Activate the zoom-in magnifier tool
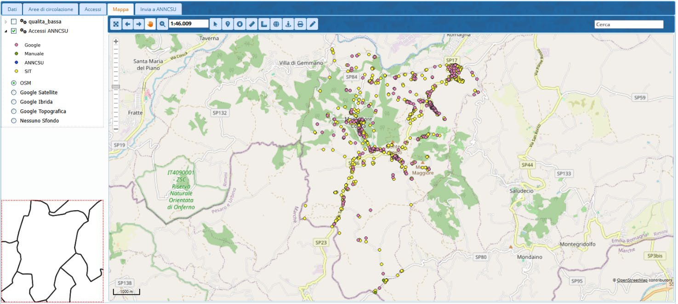Screen dimensions: 678x304 point(161,24)
